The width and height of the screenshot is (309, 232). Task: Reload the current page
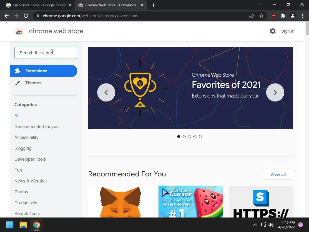(26, 16)
